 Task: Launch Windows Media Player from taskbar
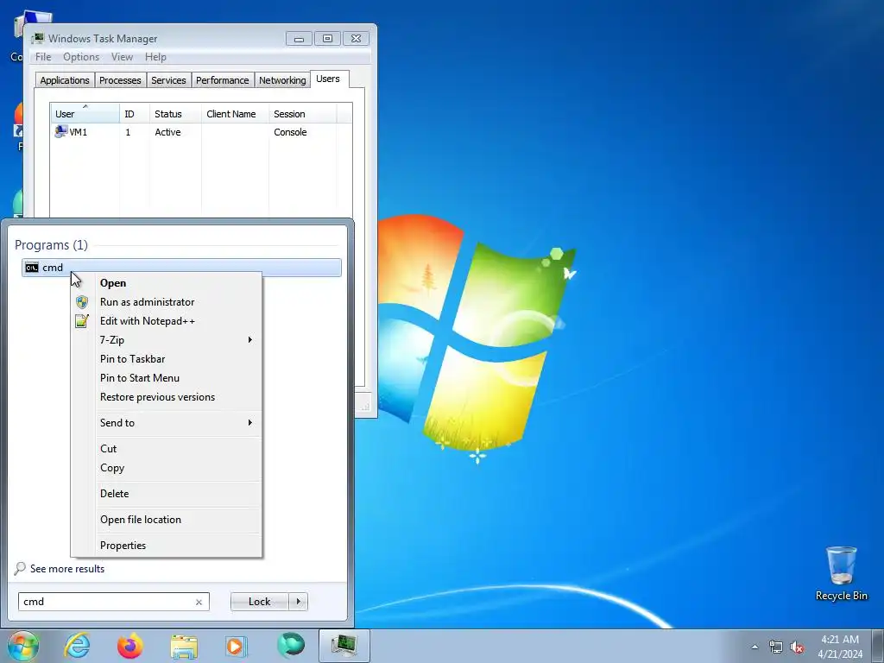tap(237, 646)
